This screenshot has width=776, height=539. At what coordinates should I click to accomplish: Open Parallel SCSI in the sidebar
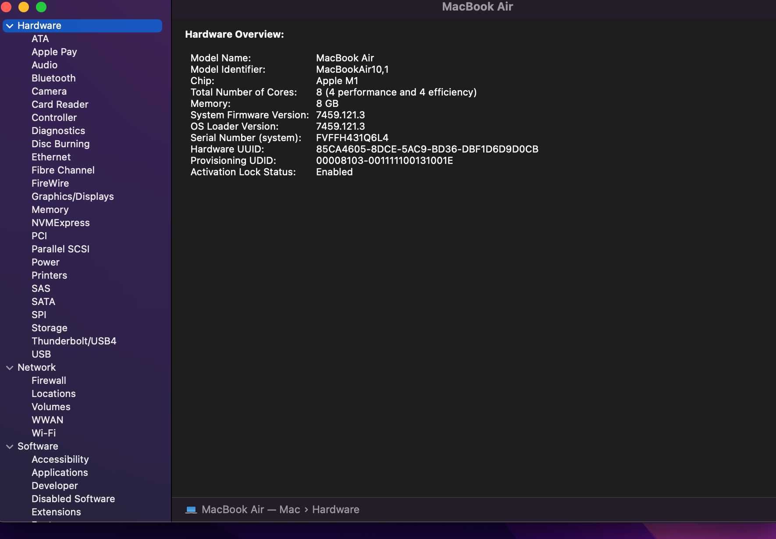[x=61, y=249]
